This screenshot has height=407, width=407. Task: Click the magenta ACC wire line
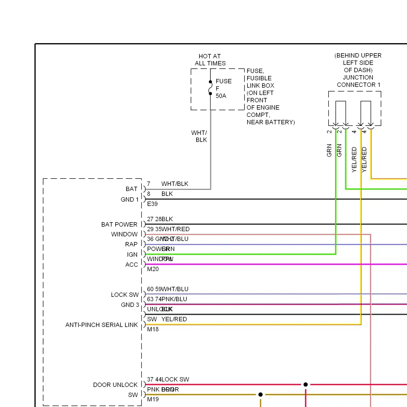276,264
